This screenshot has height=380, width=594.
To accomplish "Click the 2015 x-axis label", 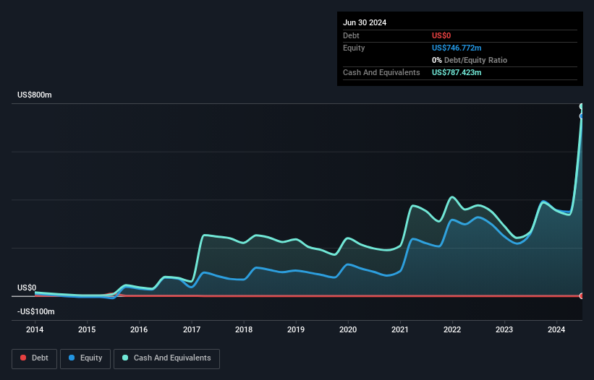I will (x=87, y=329).
